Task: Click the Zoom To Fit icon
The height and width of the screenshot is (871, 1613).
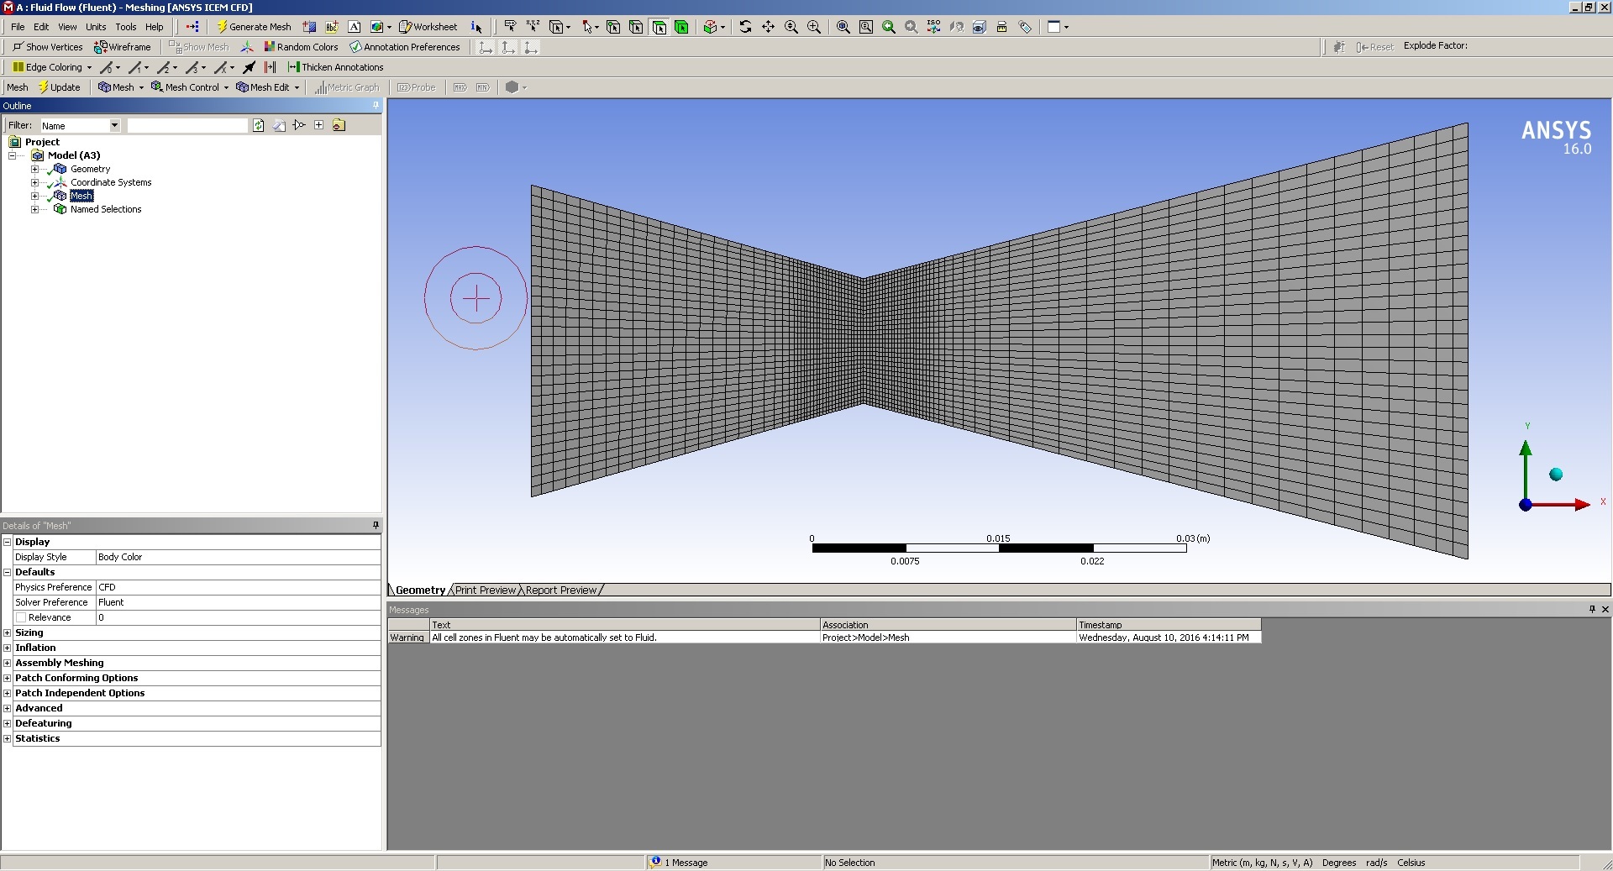Action: (x=843, y=27)
